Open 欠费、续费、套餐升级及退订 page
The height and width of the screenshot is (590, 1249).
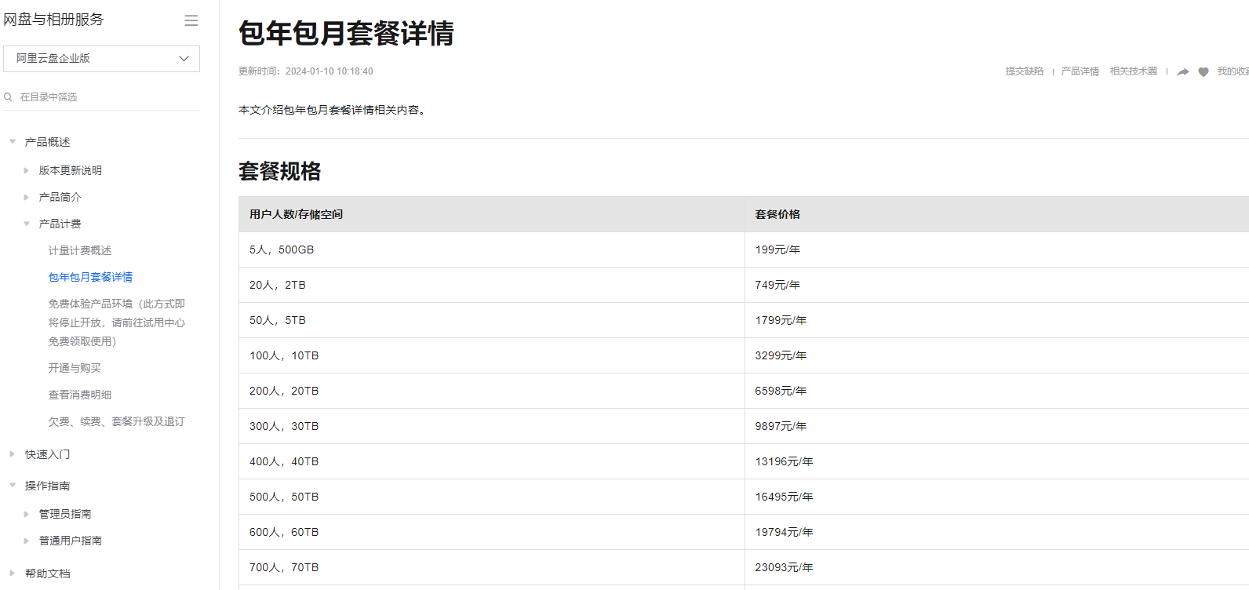point(117,421)
